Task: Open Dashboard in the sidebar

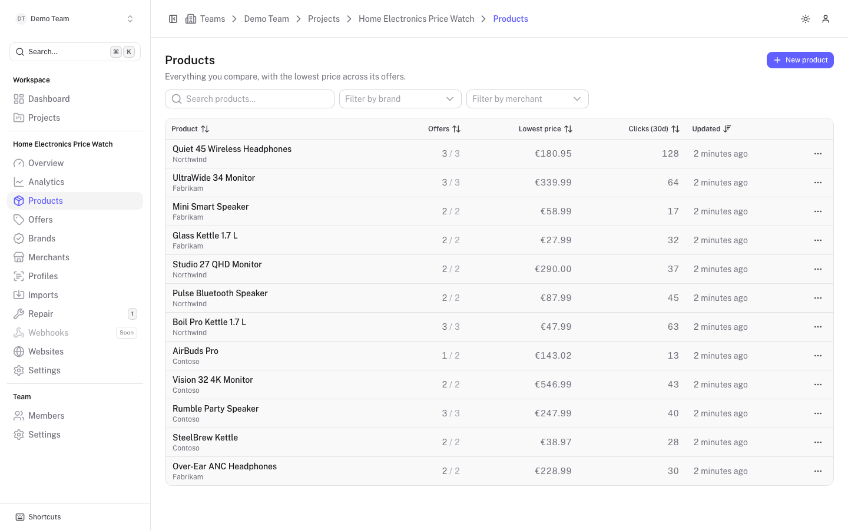Action: [75, 99]
